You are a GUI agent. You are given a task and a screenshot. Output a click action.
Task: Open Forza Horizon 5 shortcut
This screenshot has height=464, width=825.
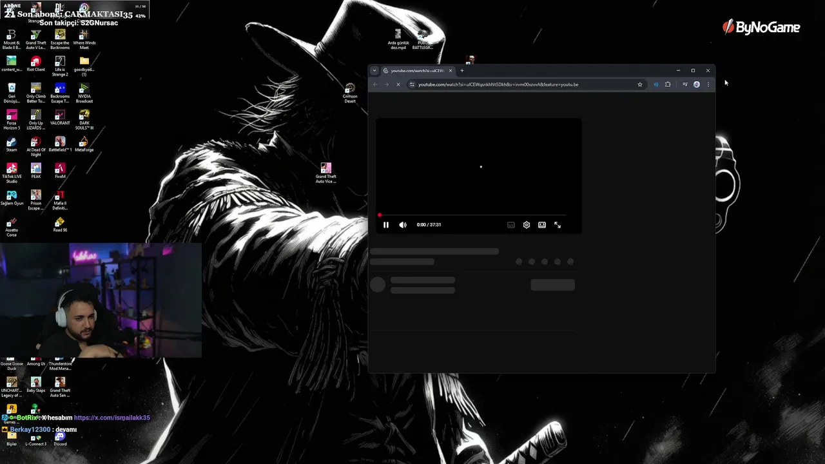(12, 119)
